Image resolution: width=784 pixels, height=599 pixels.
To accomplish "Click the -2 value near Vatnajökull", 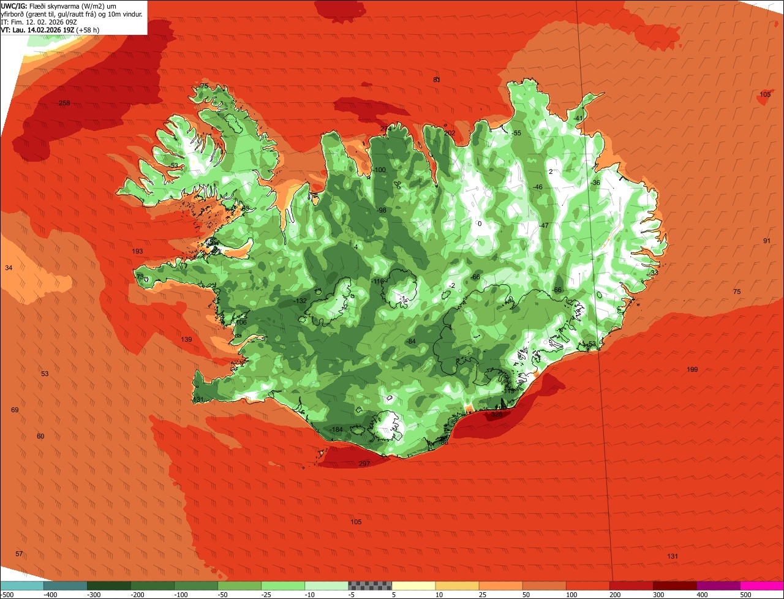I will (x=451, y=285).
